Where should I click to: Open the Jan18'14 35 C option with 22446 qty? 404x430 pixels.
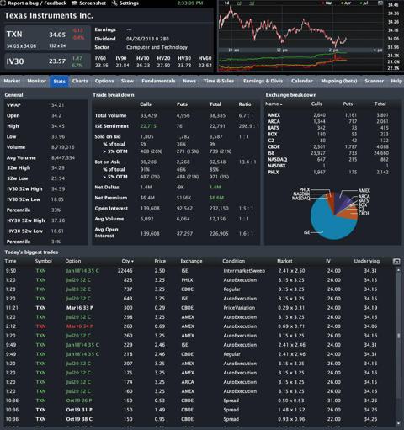point(82,271)
